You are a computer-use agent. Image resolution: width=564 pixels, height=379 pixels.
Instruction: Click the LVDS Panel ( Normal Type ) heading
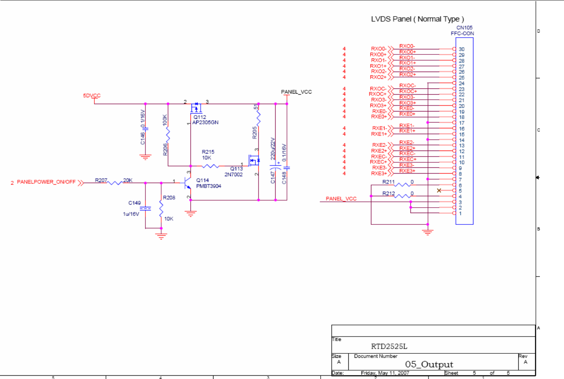point(417,19)
